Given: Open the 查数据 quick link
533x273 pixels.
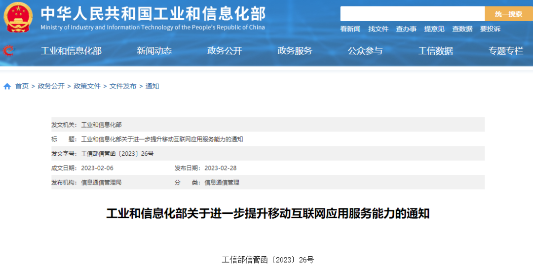Looking at the screenshot, I should [462, 29].
